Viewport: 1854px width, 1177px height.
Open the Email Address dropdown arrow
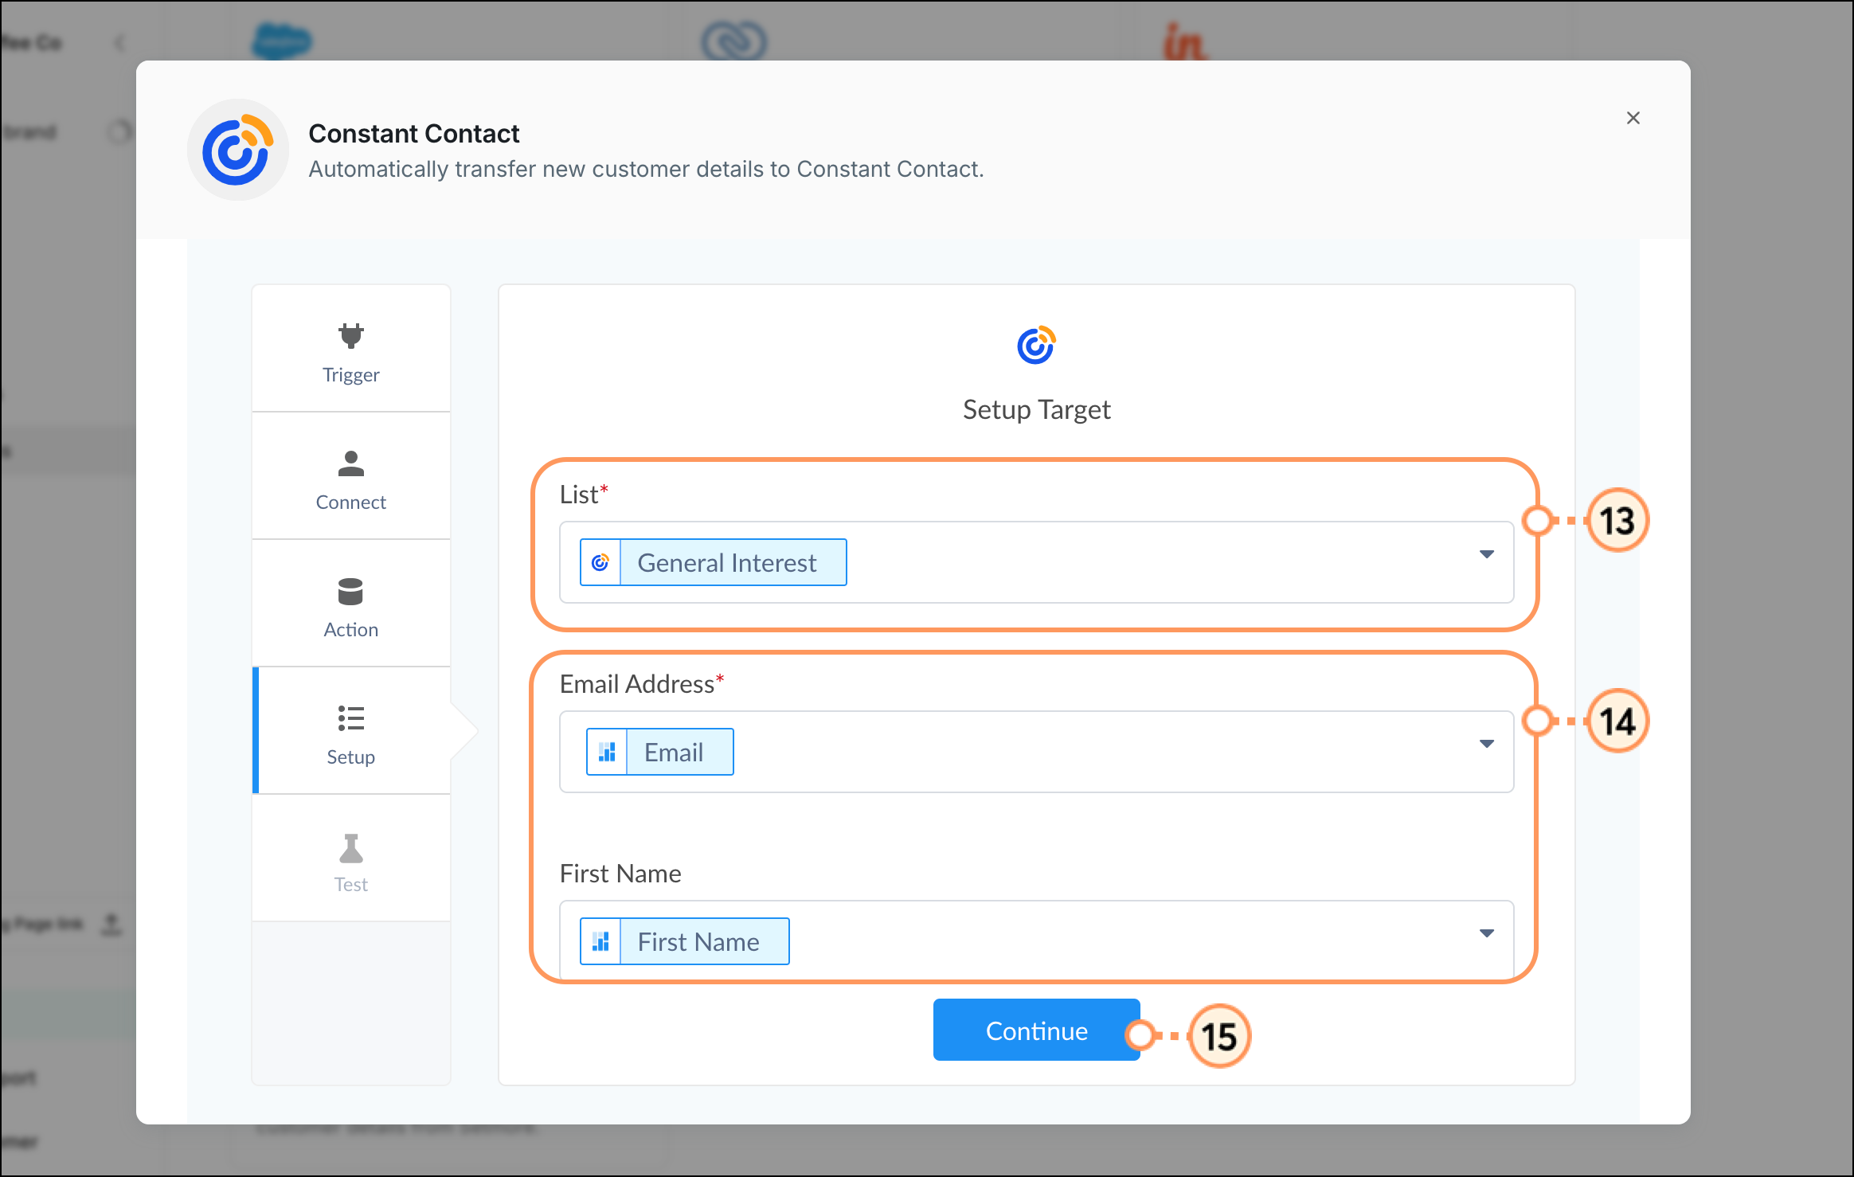point(1486,744)
